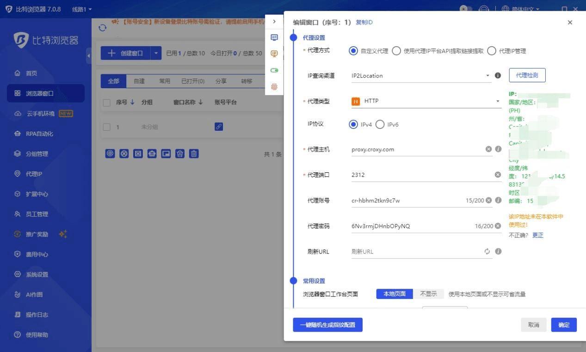Select the 代理IP管理 radio option
This screenshot has width=586, height=352.
492,51
